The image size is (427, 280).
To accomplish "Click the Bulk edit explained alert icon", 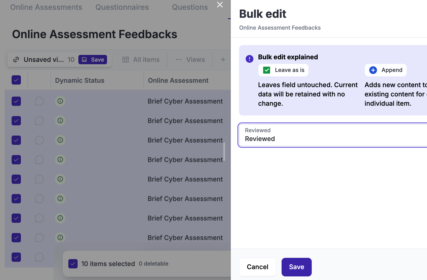I will tap(249, 59).
